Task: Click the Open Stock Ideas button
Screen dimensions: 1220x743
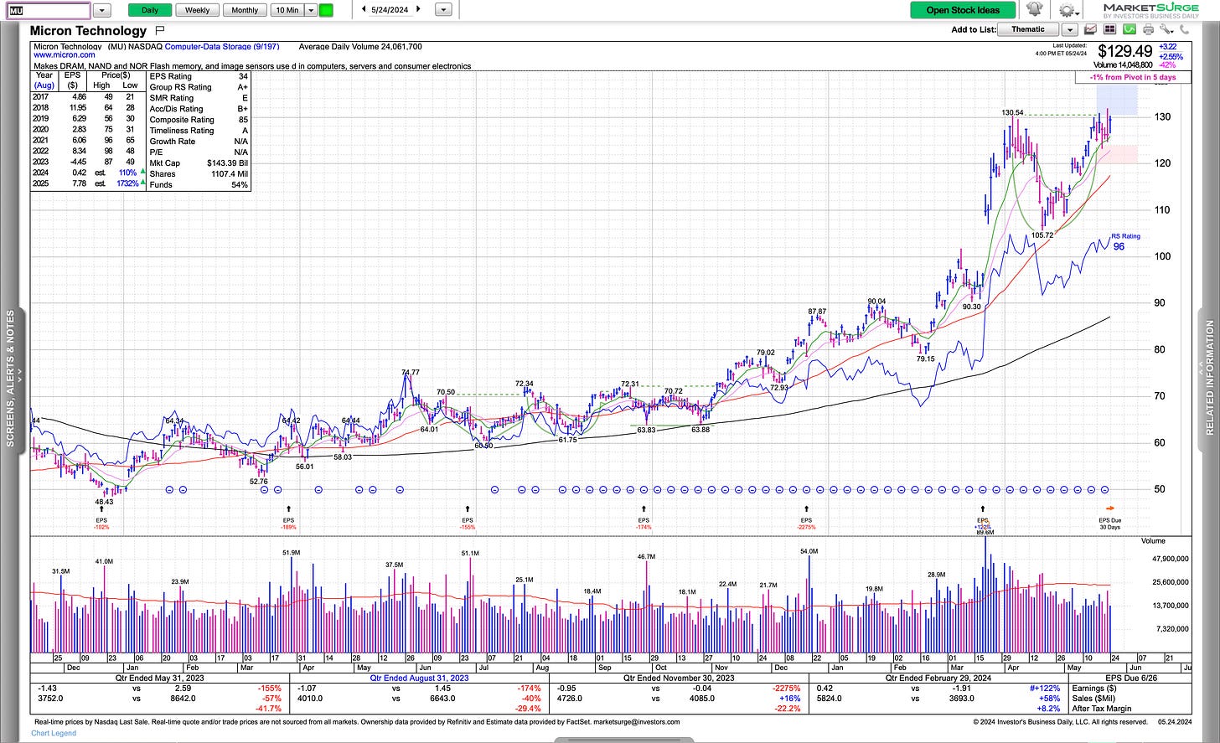Action: [x=963, y=10]
